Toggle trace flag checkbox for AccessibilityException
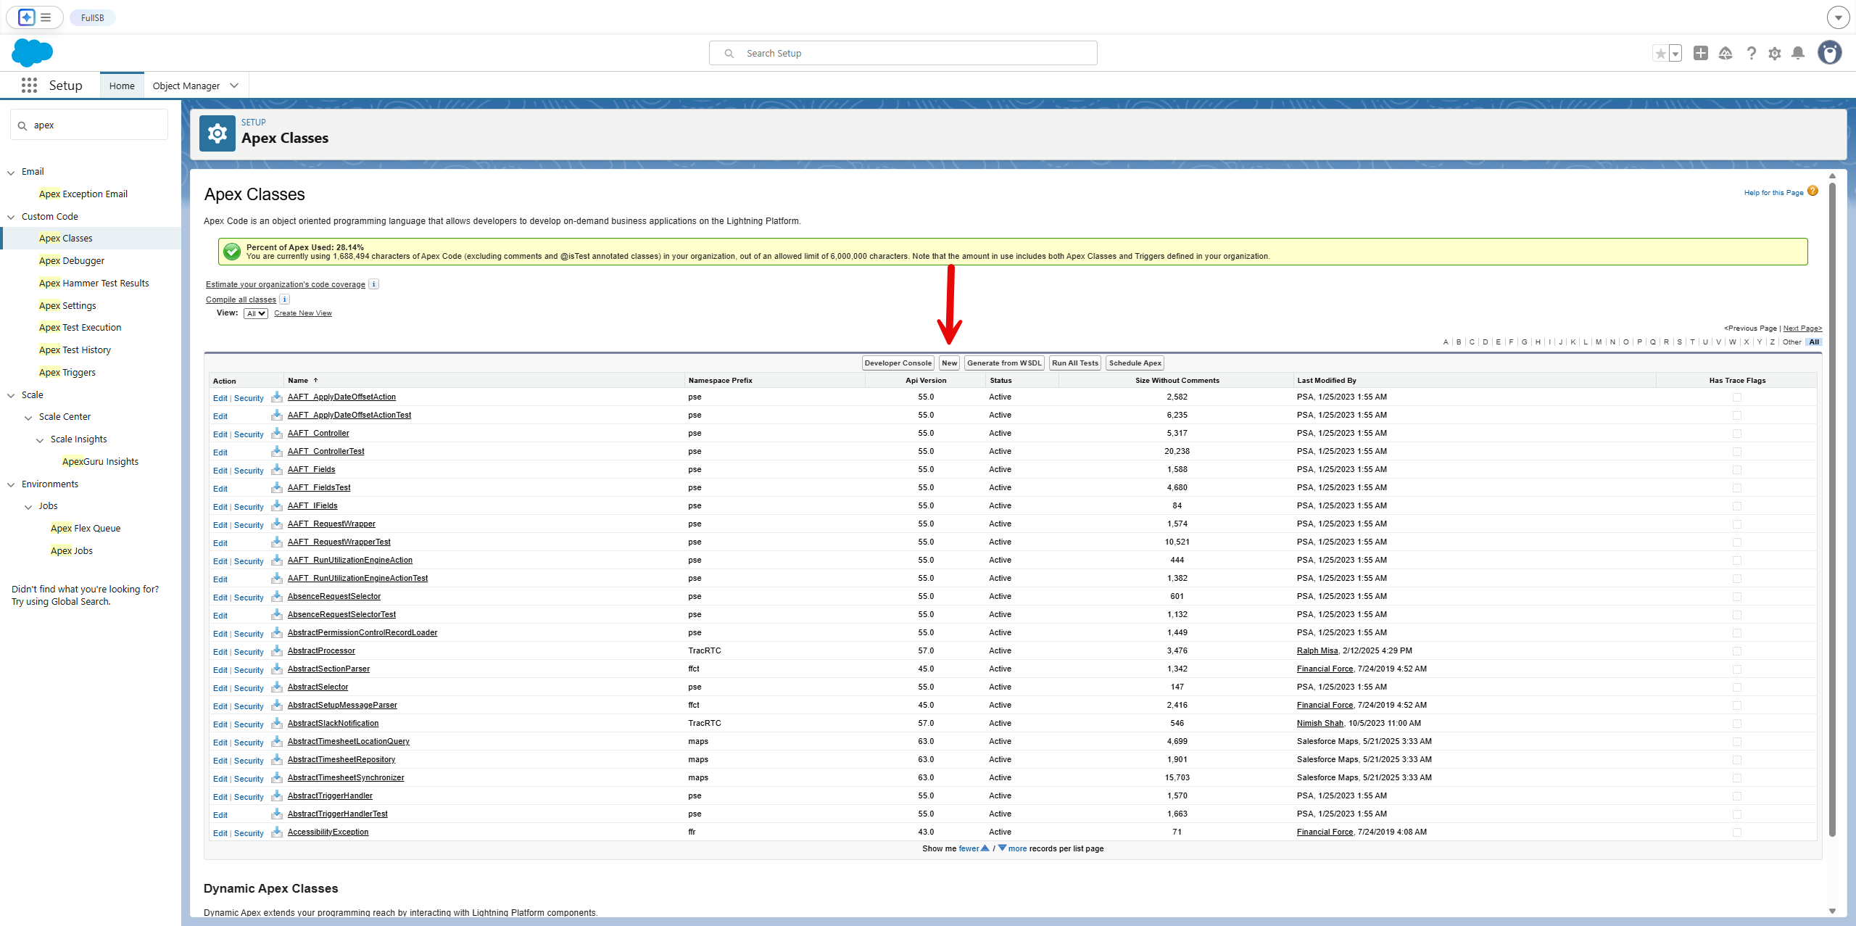The height and width of the screenshot is (926, 1856). (1737, 832)
